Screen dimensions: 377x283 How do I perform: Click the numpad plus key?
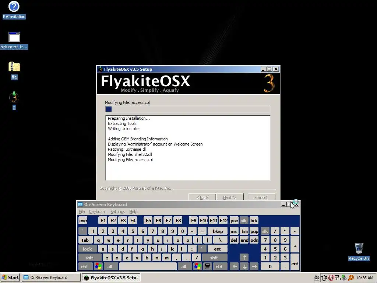pyautogui.click(x=295, y=244)
